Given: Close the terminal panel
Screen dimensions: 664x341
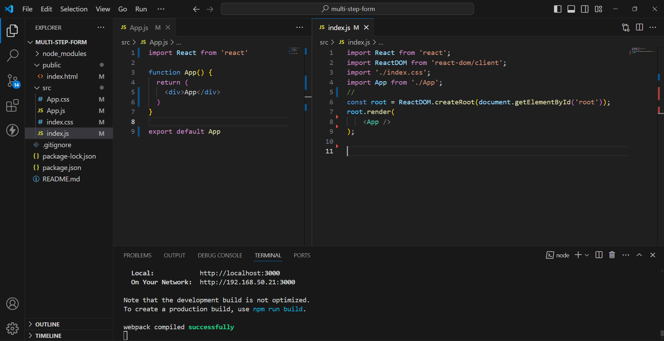Looking at the screenshot, I should click(x=653, y=255).
